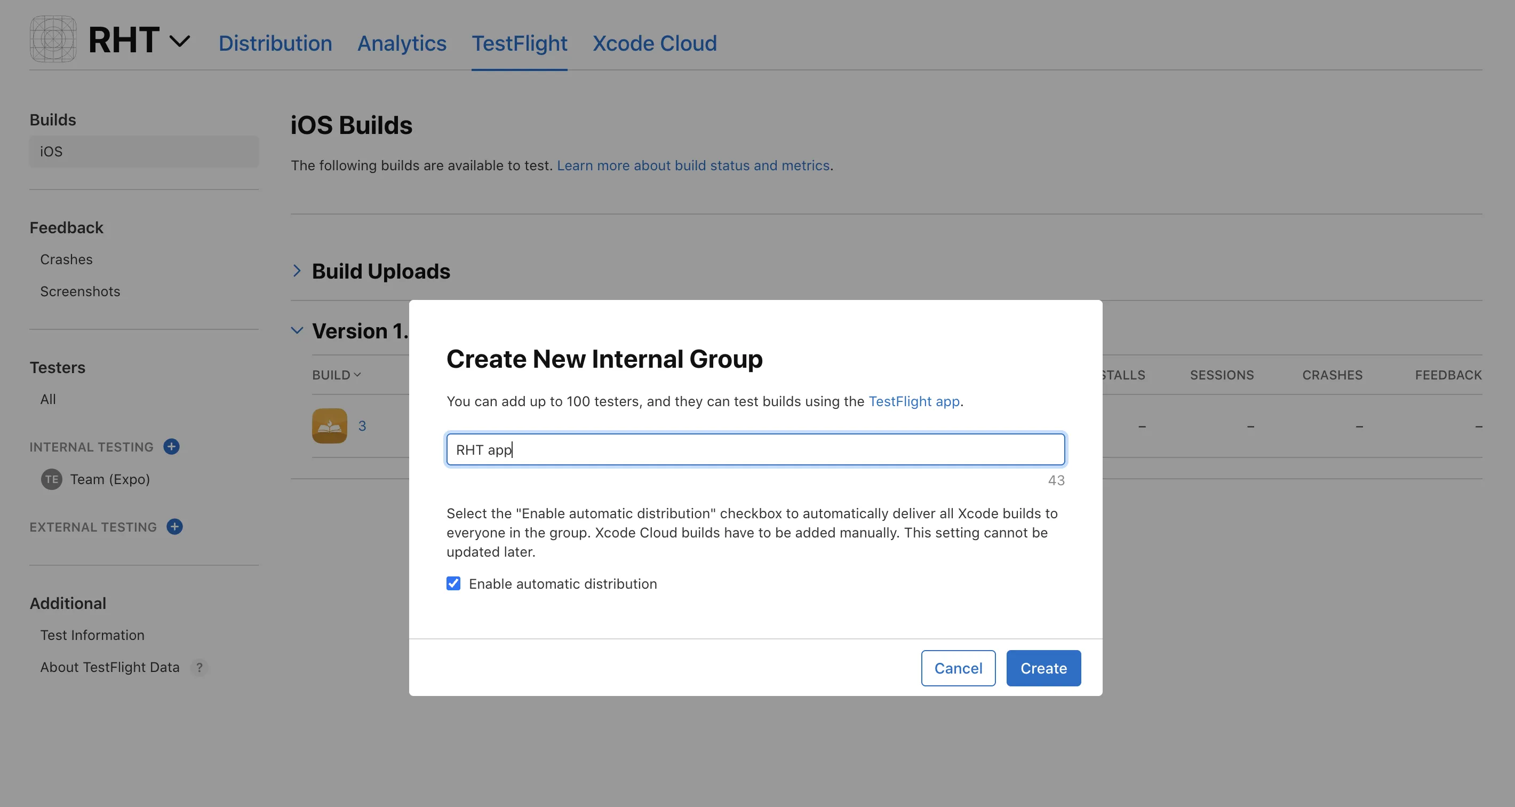
Task: Click the question mark help icon
Action: [200, 668]
